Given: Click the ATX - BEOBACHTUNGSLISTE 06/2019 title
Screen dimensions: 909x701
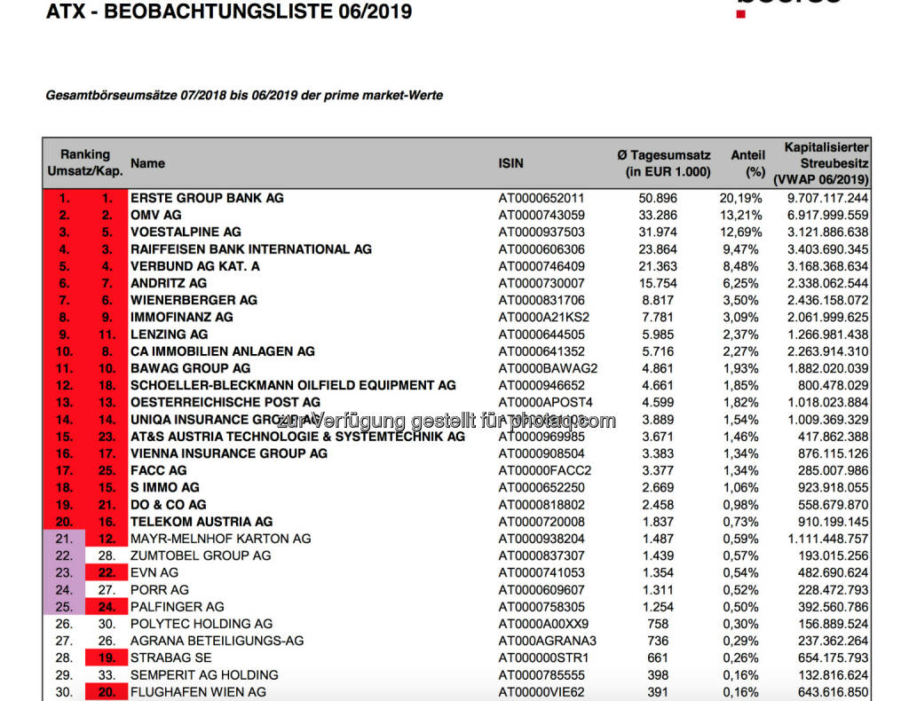Looking at the screenshot, I should 229,12.
